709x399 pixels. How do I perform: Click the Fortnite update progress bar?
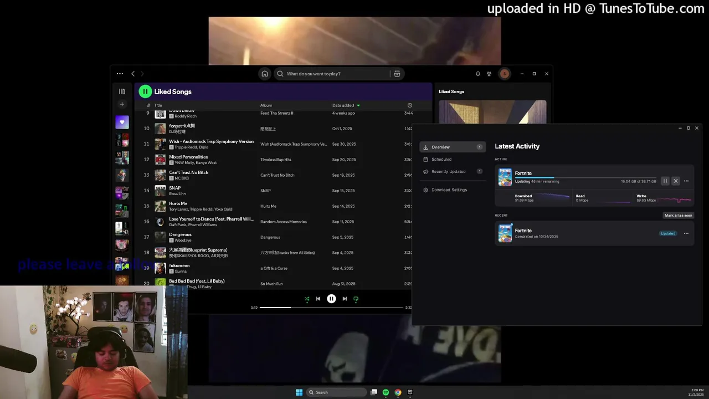point(585,178)
